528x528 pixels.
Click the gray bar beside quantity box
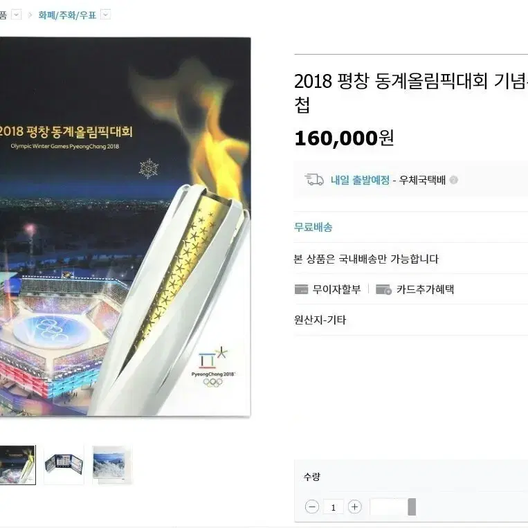tap(412, 507)
